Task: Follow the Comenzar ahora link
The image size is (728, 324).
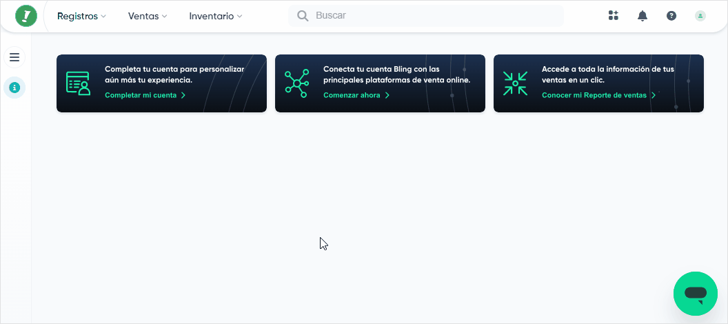Action: [x=356, y=95]
